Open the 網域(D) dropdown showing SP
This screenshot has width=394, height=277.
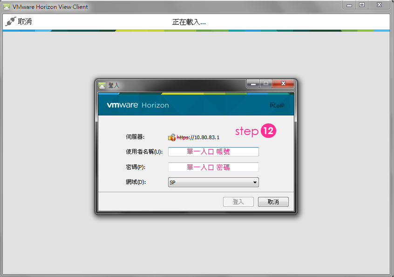pos(213,182)
